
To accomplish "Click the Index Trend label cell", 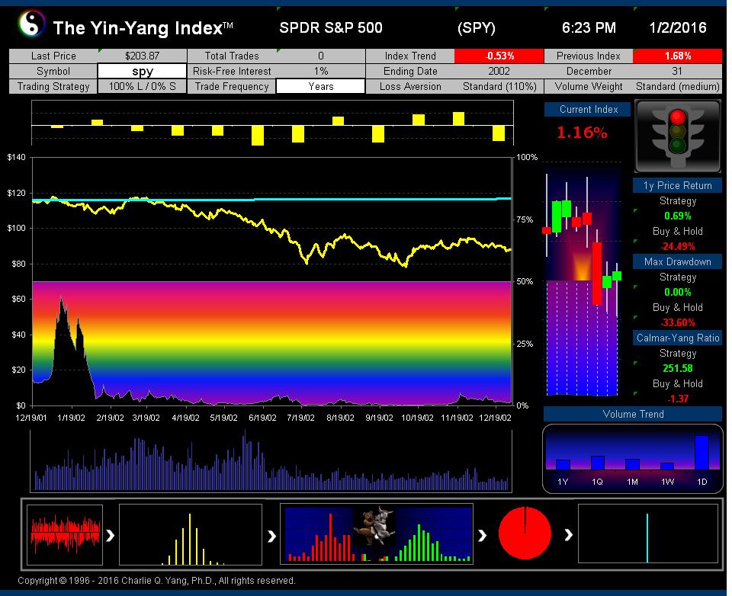I will tap(410, 56).
